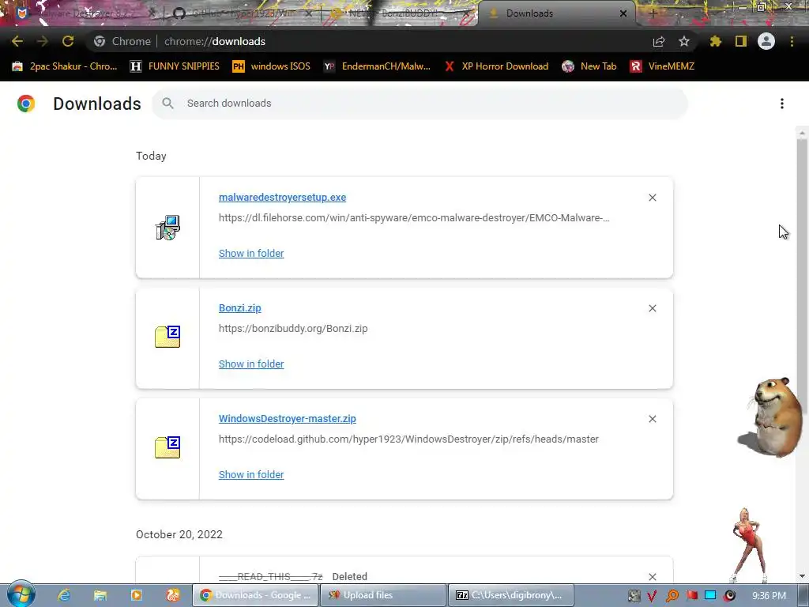Click the red V tray icon
The width and height of the screenshot is (809, 607).
pos(653,596)
